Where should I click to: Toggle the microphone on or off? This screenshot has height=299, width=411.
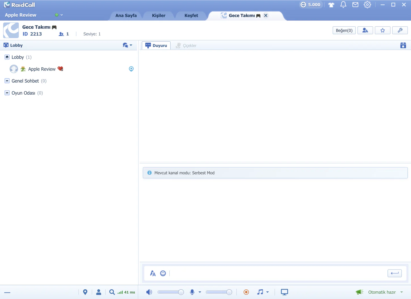click(192, 292)
